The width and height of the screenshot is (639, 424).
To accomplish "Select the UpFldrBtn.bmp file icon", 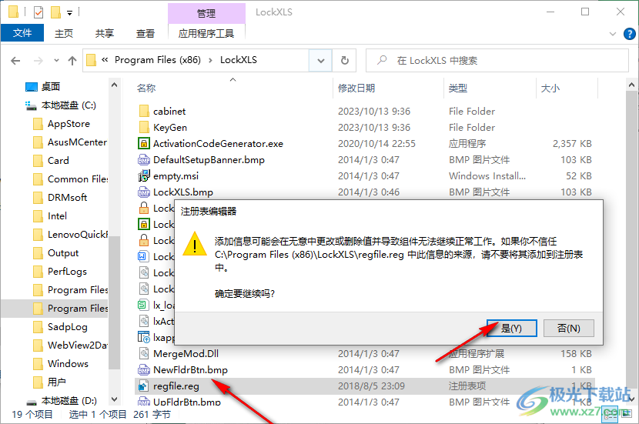I will pos(144,402).
